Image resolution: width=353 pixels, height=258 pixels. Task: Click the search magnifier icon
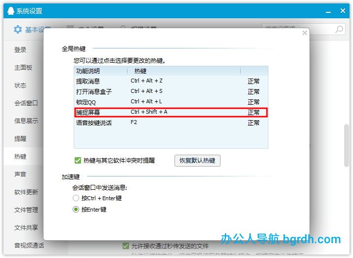tap(340, 30)
